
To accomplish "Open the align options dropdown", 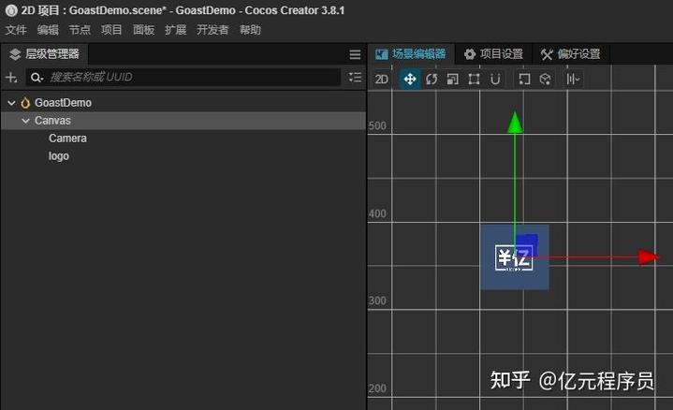I will click(573, 79).
